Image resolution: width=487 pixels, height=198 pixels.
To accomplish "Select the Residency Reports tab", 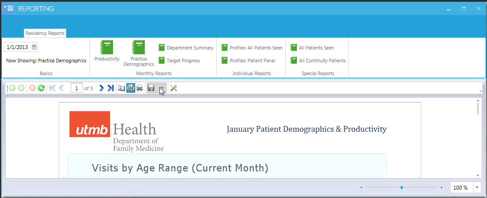I will [45, 33].
